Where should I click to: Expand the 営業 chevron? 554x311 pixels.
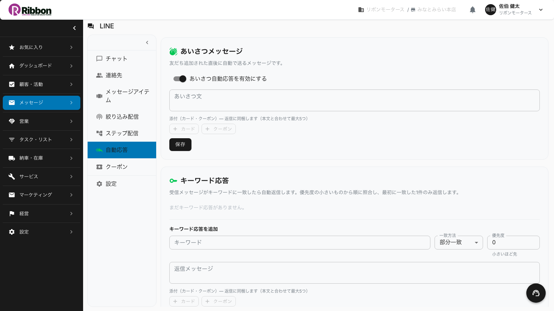[x=71, y=121]
